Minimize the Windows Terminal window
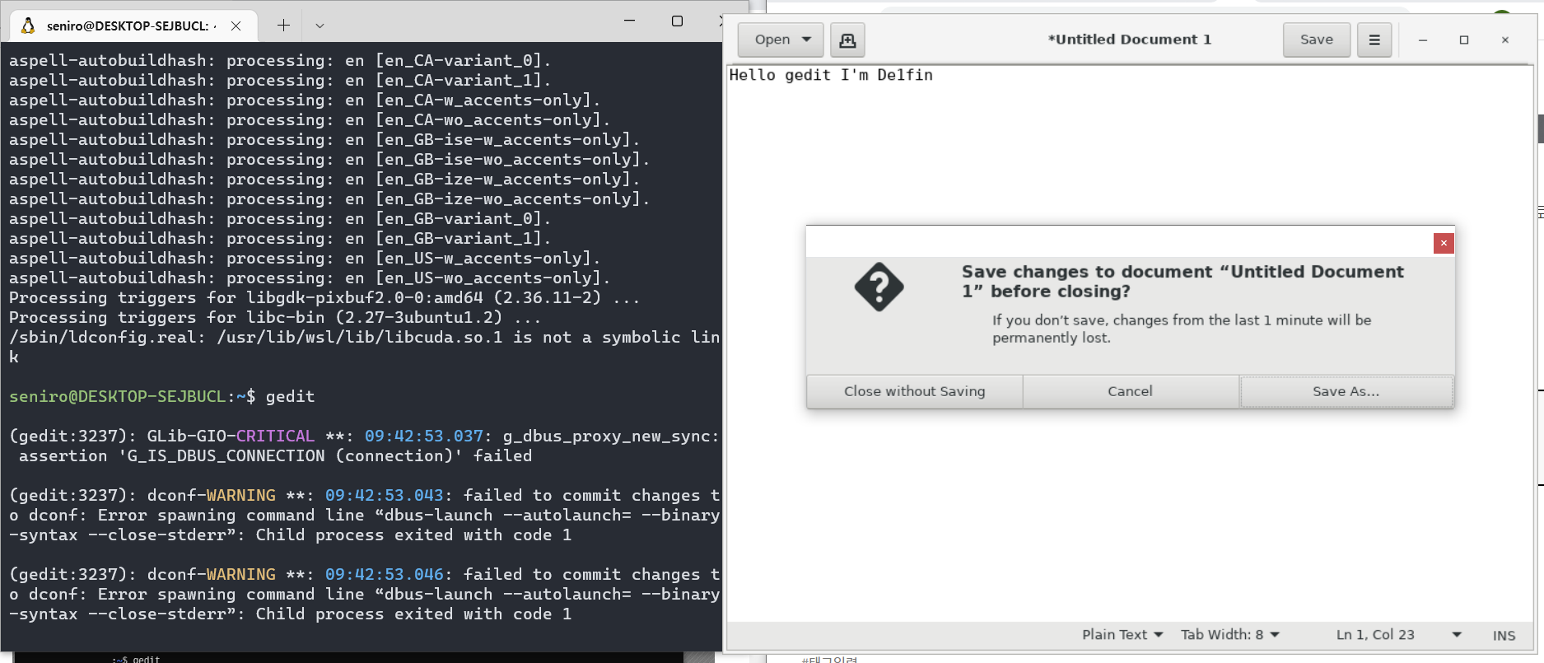1544x663 pixels. pos(630,21)
